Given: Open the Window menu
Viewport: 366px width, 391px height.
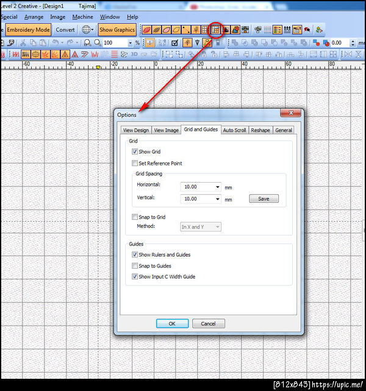Looking at the screenshot, I should [110, 17].
